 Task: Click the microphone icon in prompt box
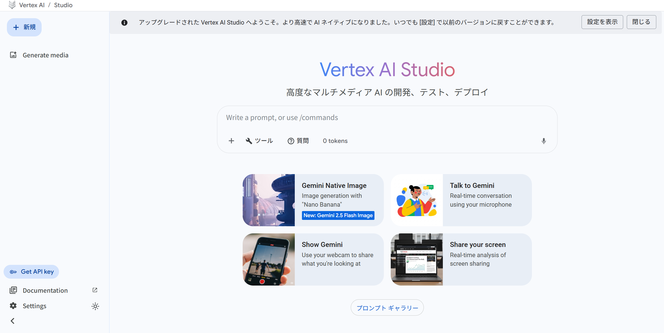pos(543,141)
